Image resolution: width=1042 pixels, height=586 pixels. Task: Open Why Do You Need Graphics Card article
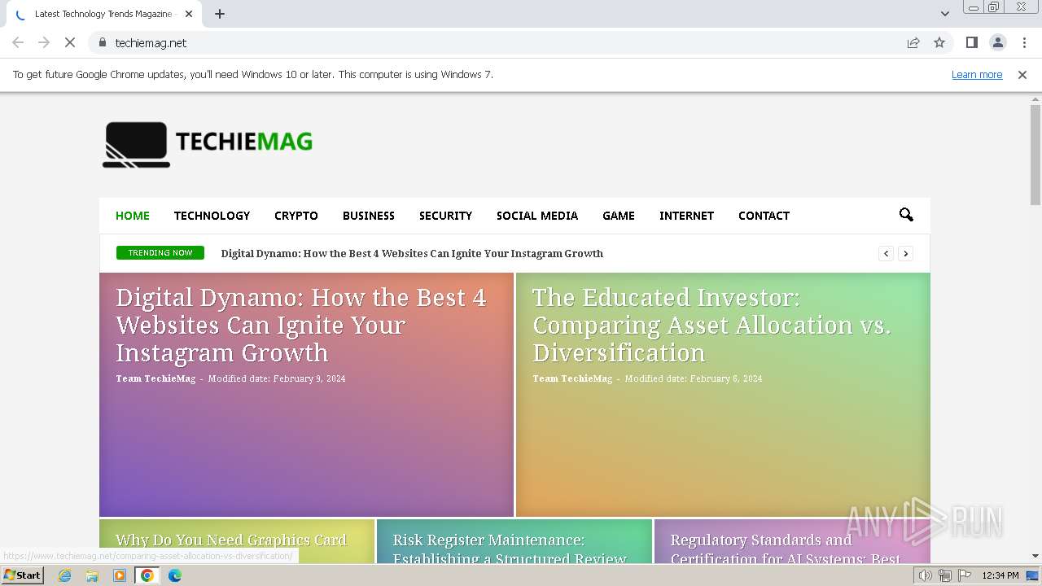231,540
